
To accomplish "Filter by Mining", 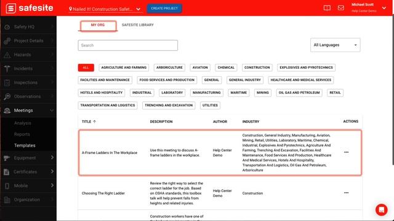I will click(263, 93).
